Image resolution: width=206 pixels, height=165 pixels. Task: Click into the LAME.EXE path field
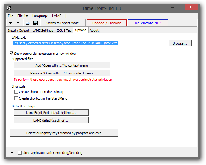[89, 43]
